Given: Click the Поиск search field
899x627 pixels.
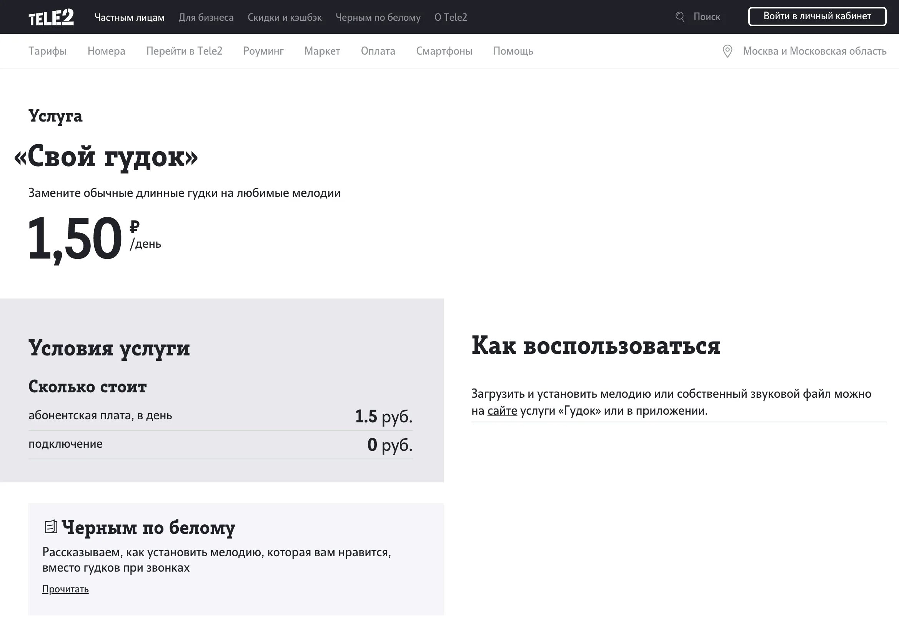Looking at the screenshot, I should [707, 17].
